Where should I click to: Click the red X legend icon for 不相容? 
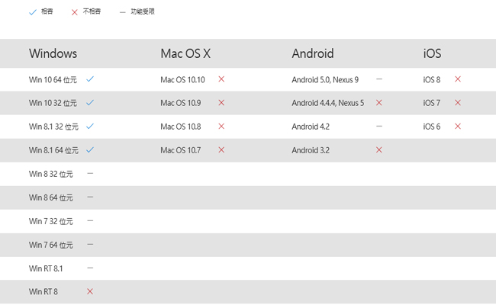[x=74, y=12]
